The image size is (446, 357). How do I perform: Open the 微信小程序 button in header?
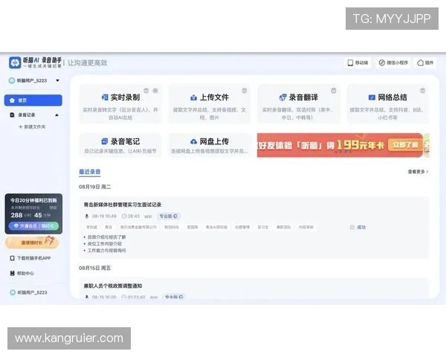pos(393,62)
